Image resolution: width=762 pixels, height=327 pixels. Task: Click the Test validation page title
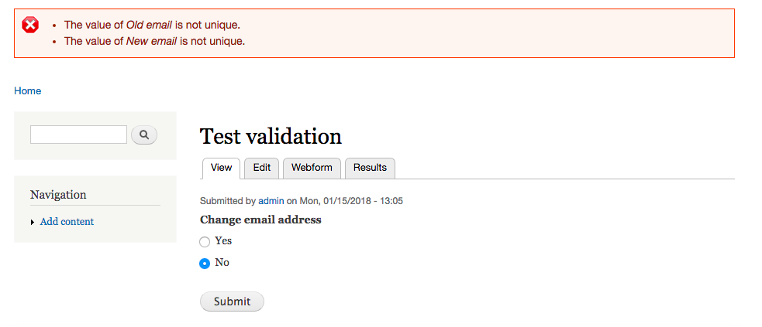271,136
